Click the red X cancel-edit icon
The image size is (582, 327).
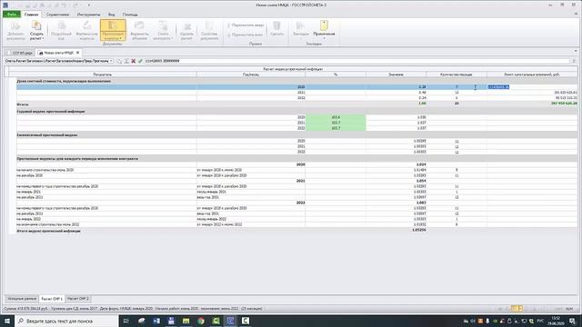pos(134,61)
